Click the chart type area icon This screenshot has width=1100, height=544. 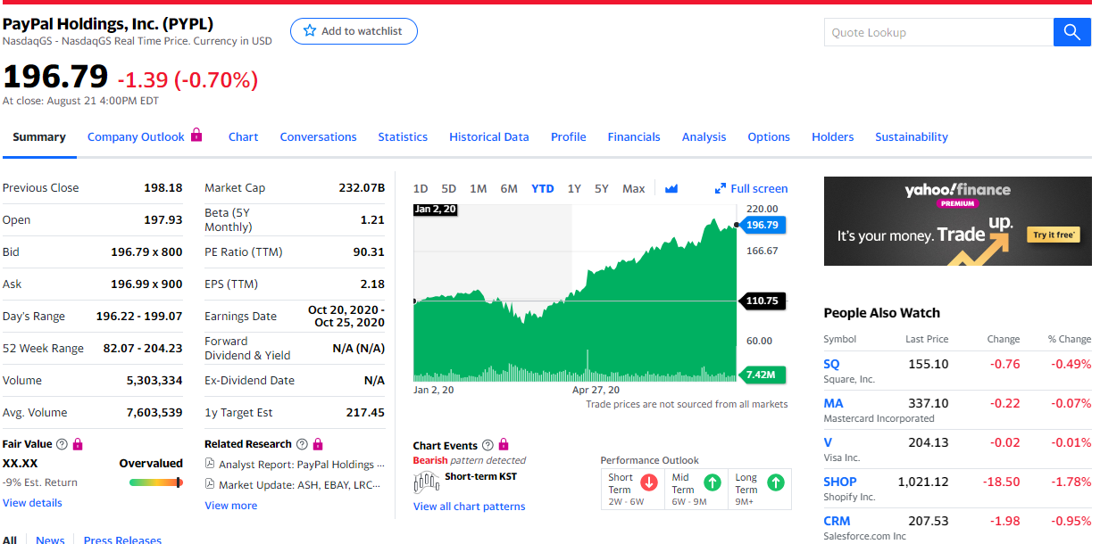tap(671, 188)
